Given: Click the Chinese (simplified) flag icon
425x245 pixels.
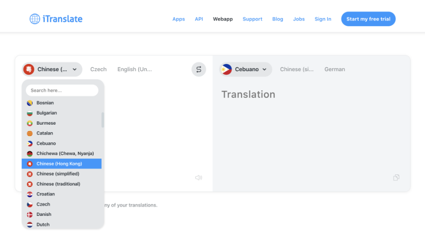Looking at the screenshot, I should tap(30, 174).
